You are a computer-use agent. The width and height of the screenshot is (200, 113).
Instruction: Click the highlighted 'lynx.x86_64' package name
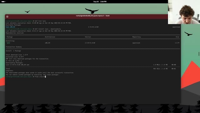coord(10,27)
